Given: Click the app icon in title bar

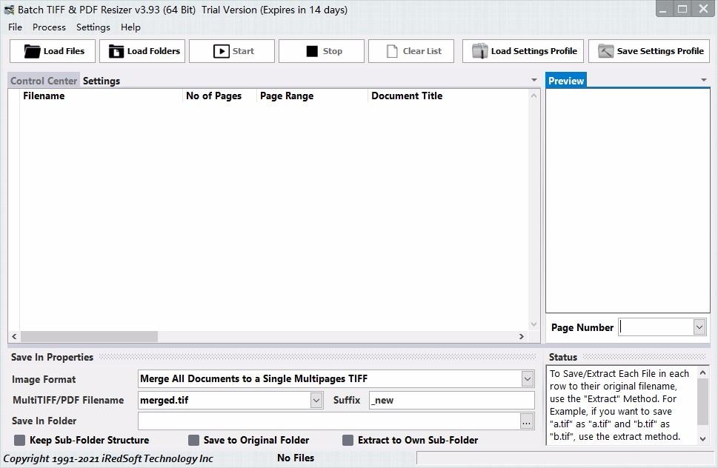Looking at the screenshot, I should point(9,10).
